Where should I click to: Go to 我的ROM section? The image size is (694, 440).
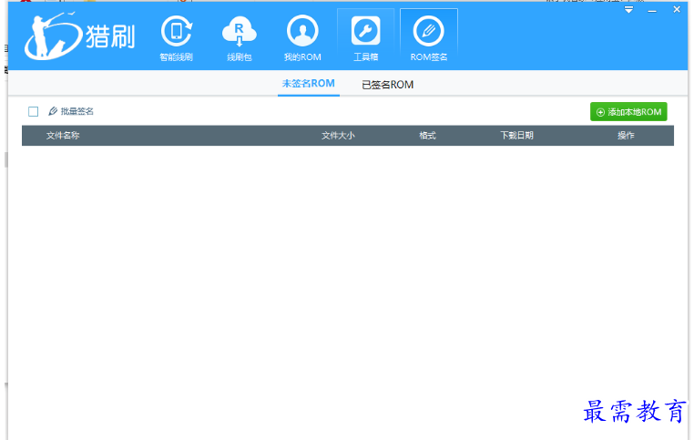point(302,38)
